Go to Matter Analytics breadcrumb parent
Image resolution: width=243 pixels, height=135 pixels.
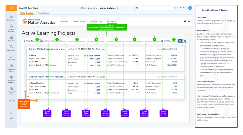click(x=89, y=8)
